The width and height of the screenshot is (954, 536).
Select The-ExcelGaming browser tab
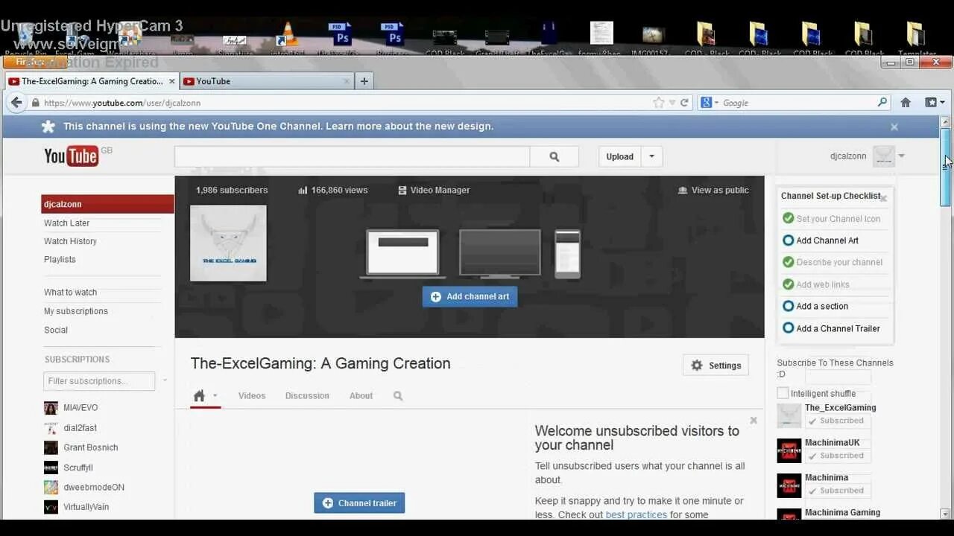[x=92, y=81]
